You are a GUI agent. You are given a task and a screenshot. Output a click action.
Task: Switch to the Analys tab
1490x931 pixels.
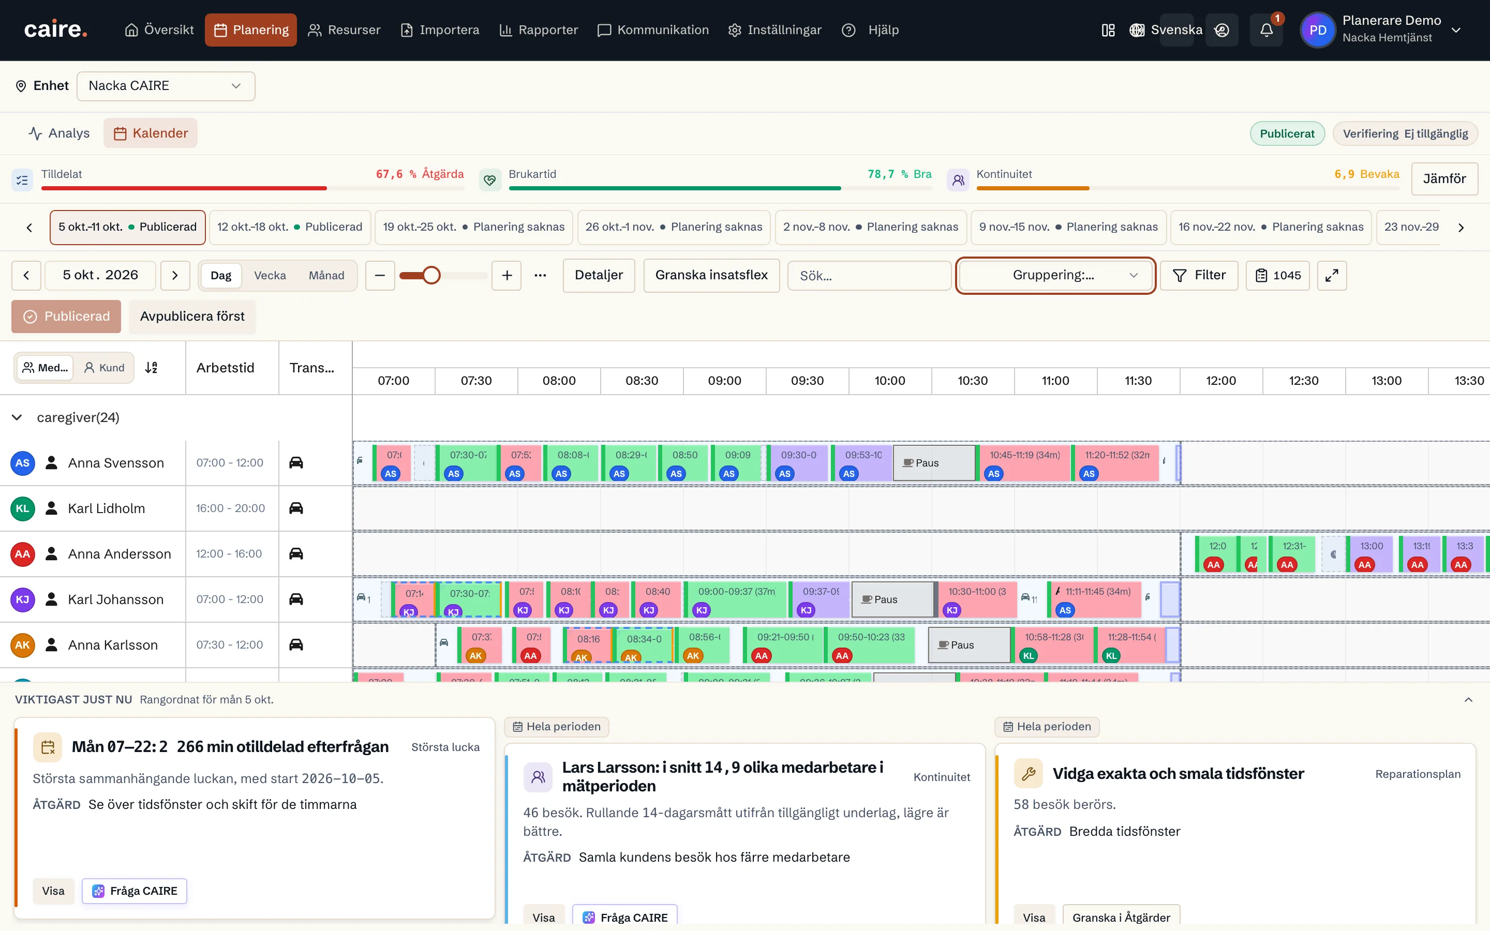(x=59, y=133)
